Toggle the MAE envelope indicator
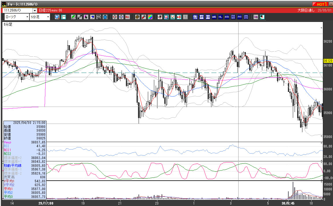Screen dimensions: 333x206 (214, 17)
